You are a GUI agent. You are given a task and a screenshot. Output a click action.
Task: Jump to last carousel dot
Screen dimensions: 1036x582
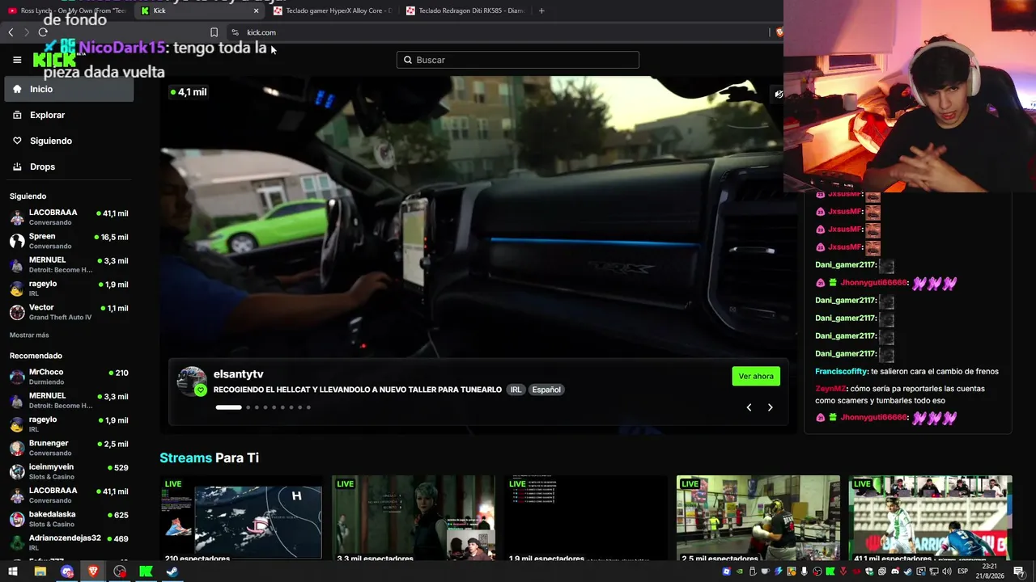coord(308,407)
